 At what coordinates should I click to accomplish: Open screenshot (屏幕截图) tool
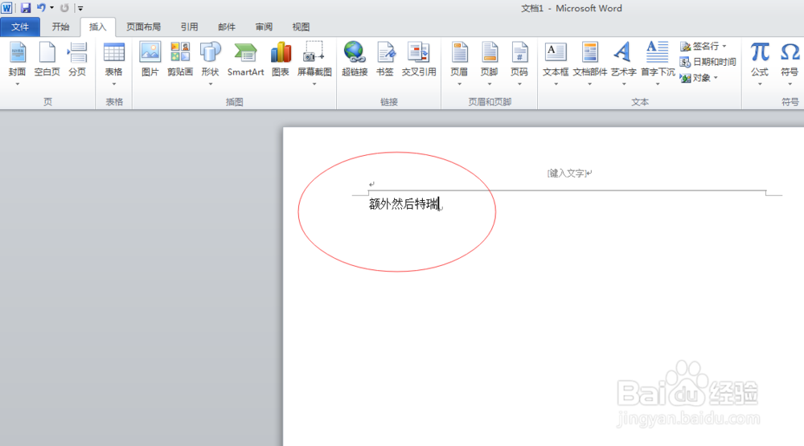[x=314, y=59]
